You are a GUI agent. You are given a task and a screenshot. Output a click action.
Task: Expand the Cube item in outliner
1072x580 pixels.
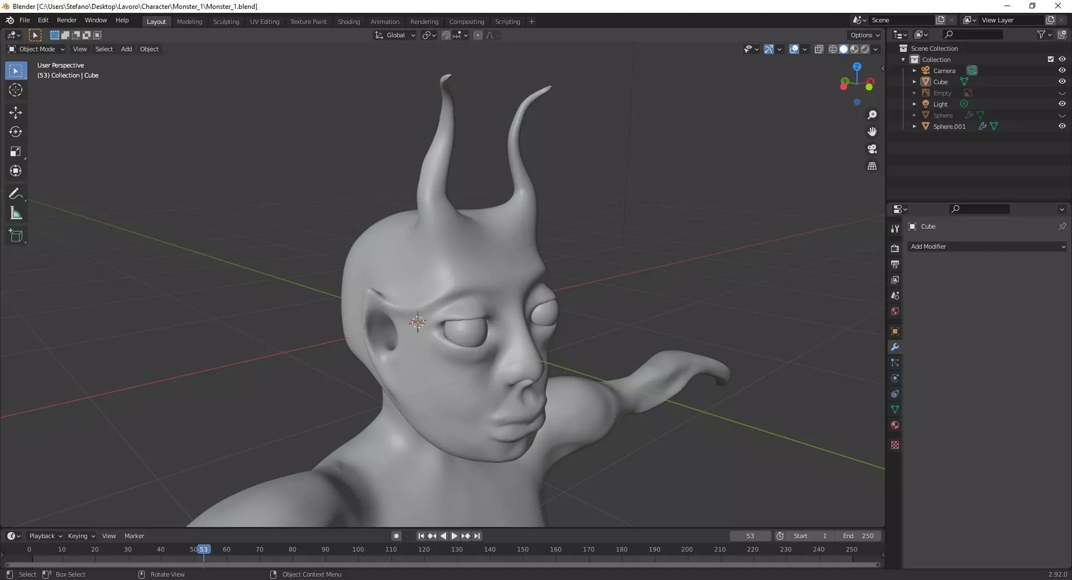click(915, 82)
